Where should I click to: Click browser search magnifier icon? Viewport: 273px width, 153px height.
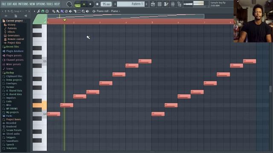click(x=12, y=11)
